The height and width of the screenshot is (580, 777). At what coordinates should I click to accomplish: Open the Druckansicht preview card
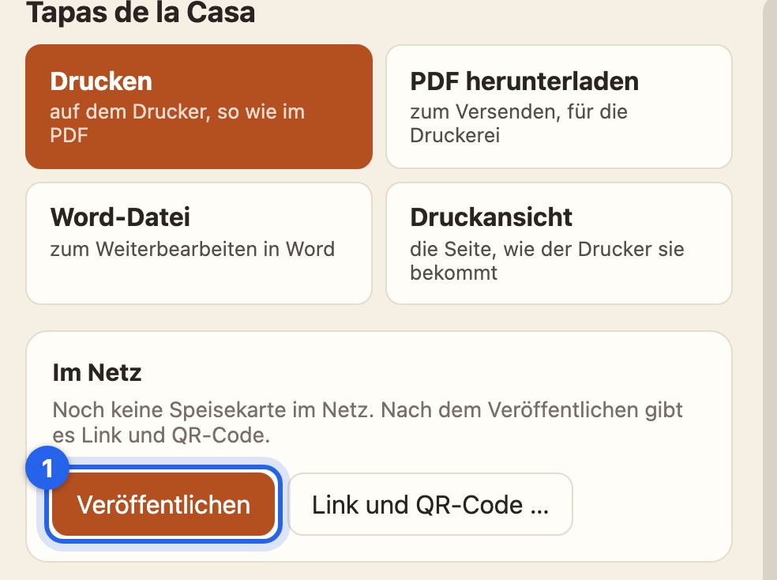point(559,243)
